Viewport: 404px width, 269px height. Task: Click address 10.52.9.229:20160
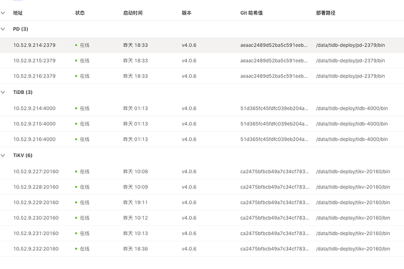click(x=36, y=202)
